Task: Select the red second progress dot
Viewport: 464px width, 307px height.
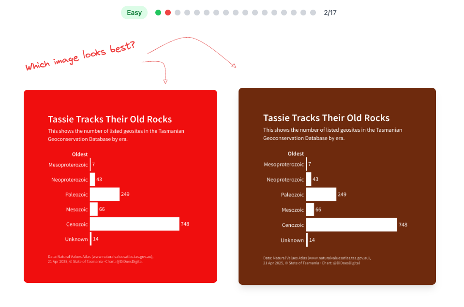Action: tap(168, 13)
